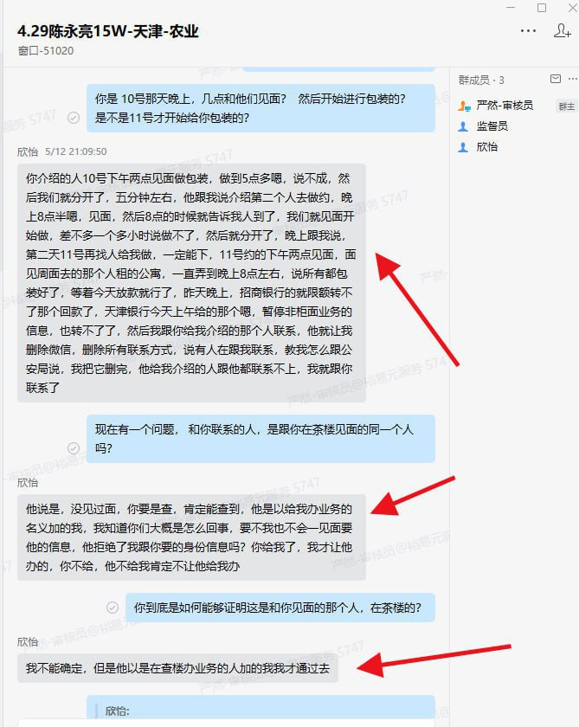Select the 群主 badge next to 严然-审核员

coord(566,106)
